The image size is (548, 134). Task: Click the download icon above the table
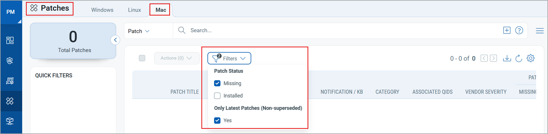pos(507,58)
